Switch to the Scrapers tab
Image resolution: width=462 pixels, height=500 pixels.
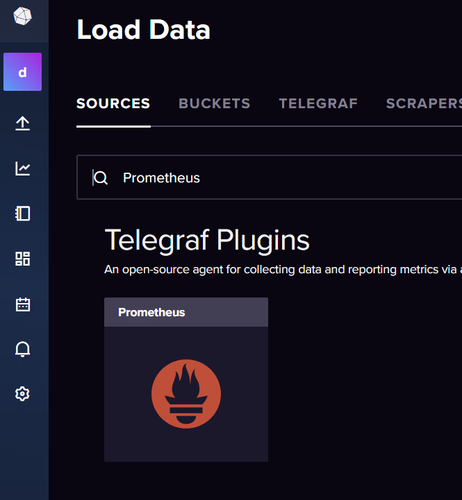pos(424,103)
